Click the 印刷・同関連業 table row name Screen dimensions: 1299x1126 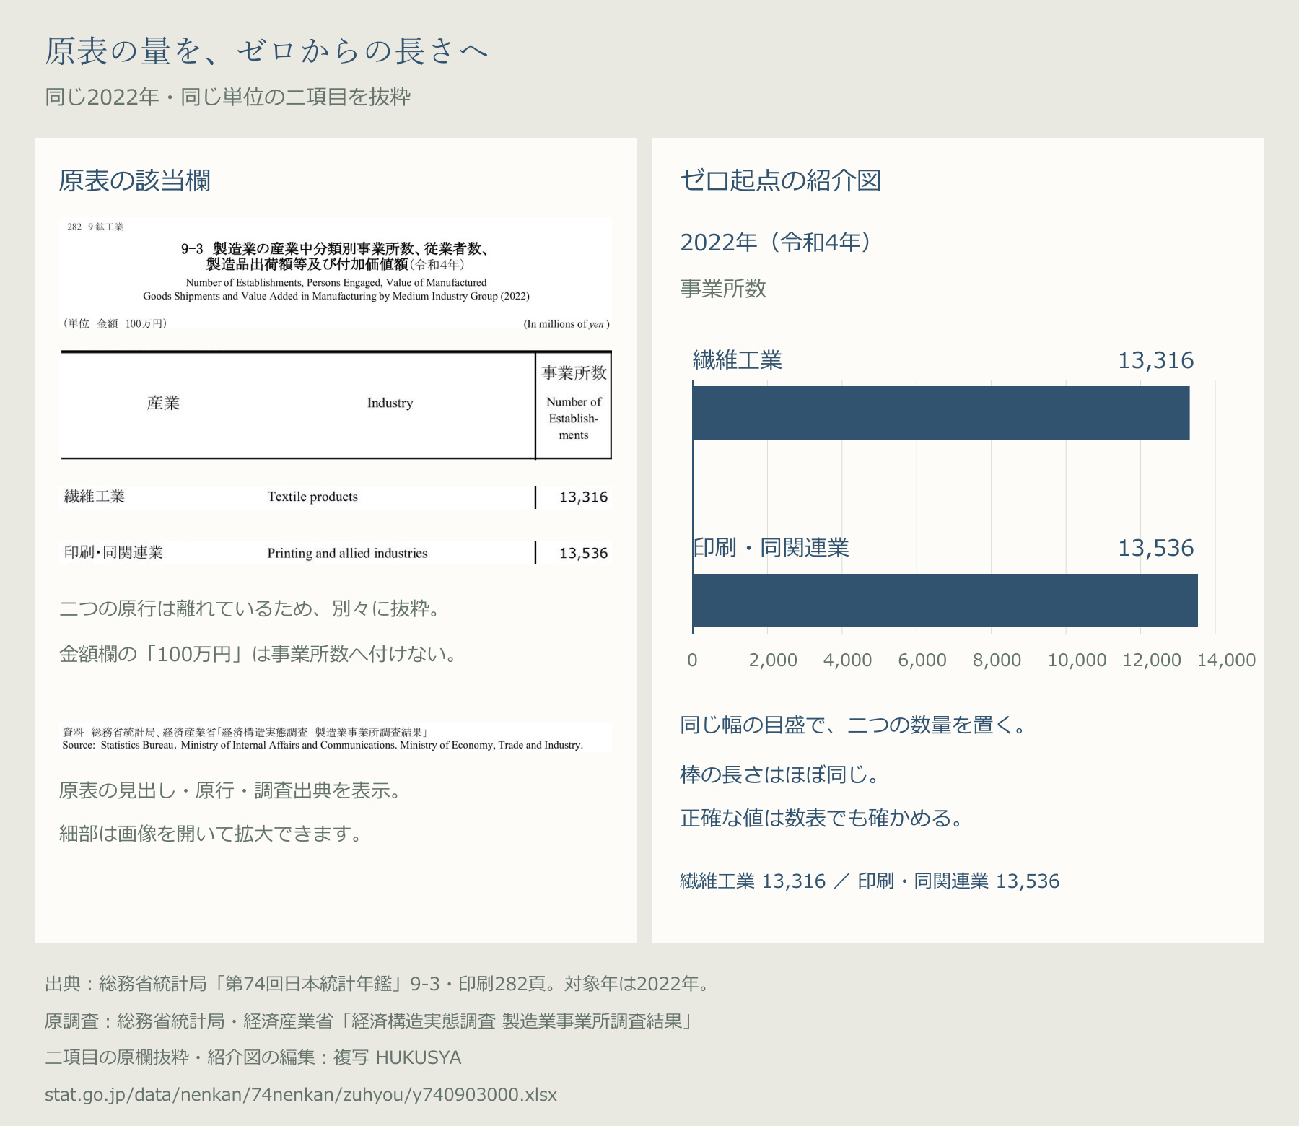click(113, 553)
